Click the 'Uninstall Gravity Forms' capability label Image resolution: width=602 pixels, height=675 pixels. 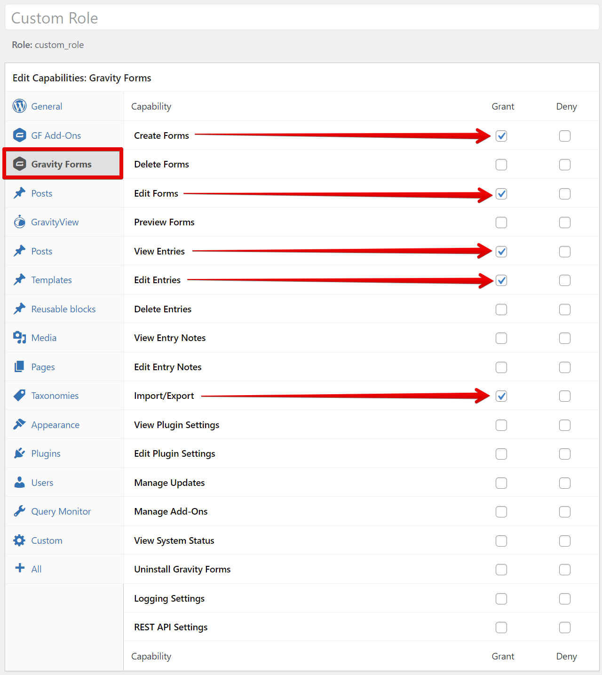coord(182,569)
